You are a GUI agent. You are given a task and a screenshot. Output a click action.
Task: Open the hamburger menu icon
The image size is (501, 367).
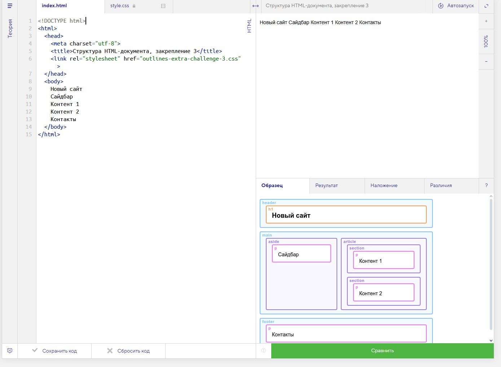coord(10,6)
